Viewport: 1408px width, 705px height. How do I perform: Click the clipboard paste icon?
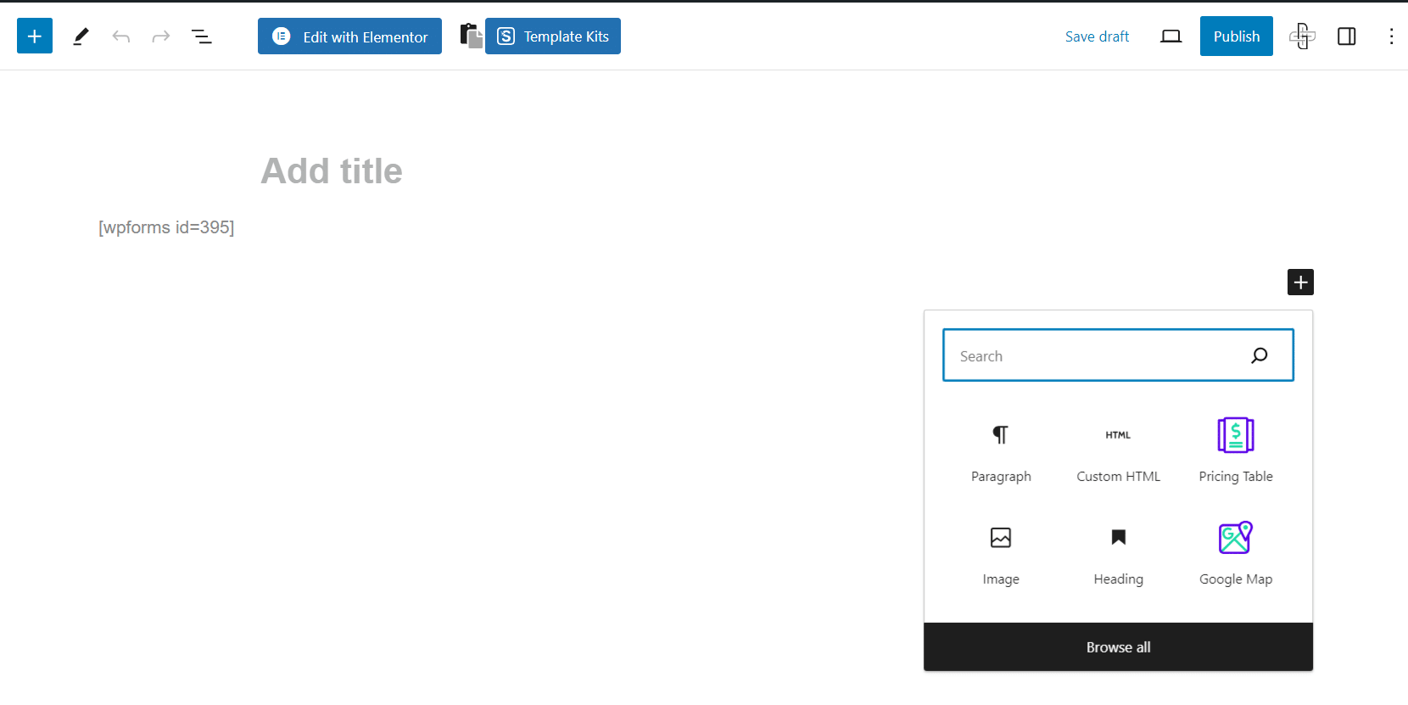[471, 36]
